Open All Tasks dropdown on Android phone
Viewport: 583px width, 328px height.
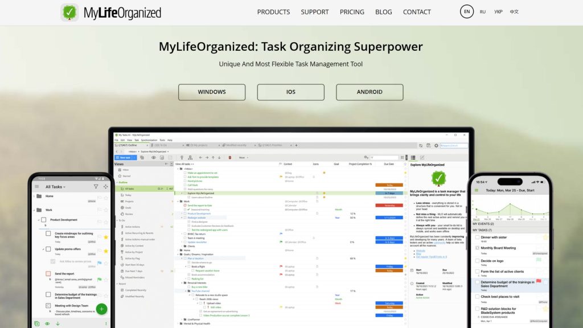point(55,187)
